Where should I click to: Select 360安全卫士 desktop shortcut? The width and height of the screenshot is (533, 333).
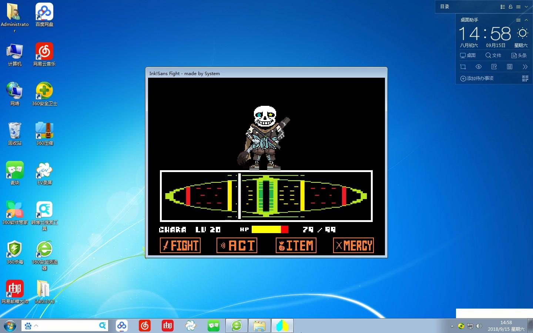point(44,94)
